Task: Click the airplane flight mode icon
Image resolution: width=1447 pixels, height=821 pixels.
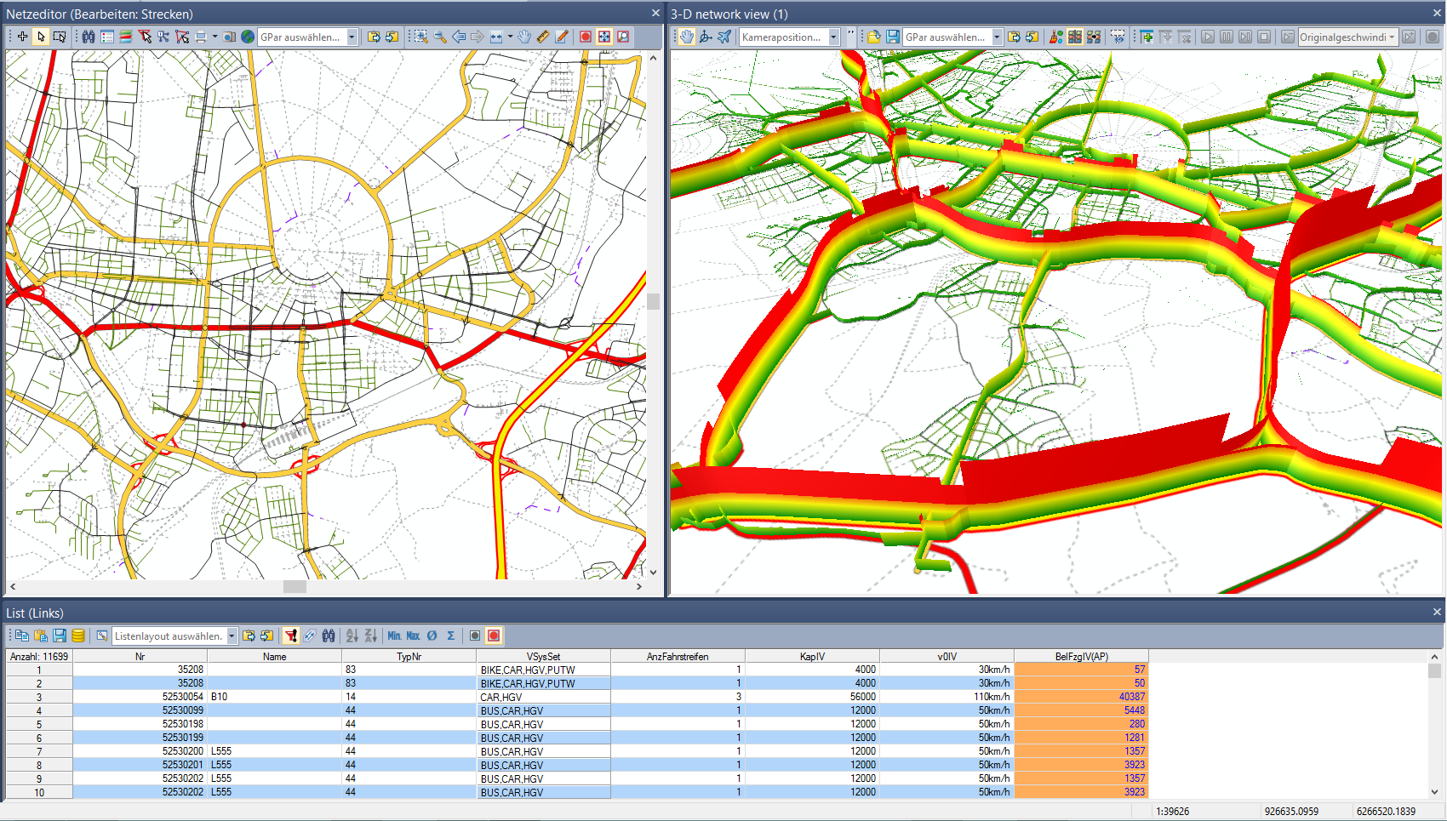Action: (724, 37)
